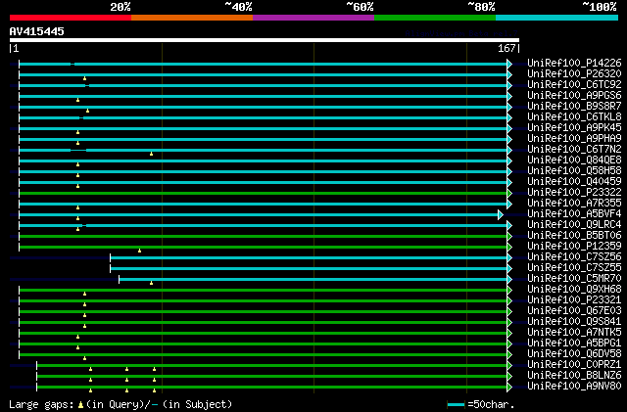Select subject label UniRef100_P23321
Screen dimensions: 627x412
(x=574, y=300)
